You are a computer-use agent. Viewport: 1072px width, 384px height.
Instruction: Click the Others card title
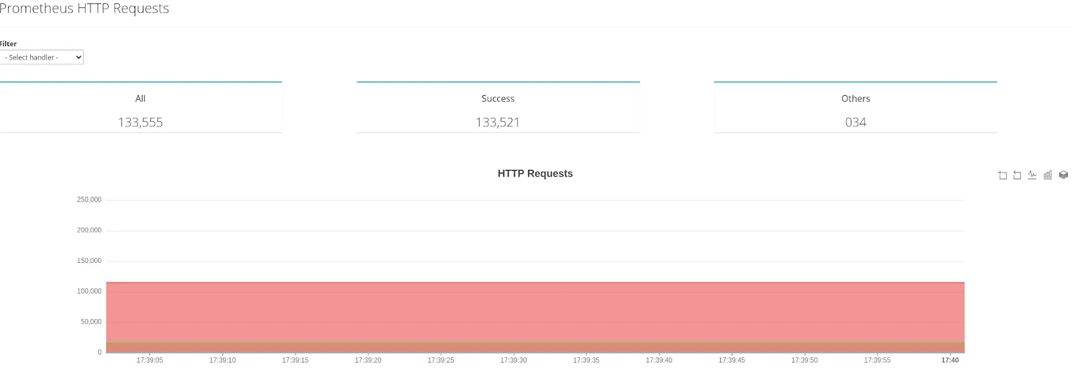tap(856, 98)
